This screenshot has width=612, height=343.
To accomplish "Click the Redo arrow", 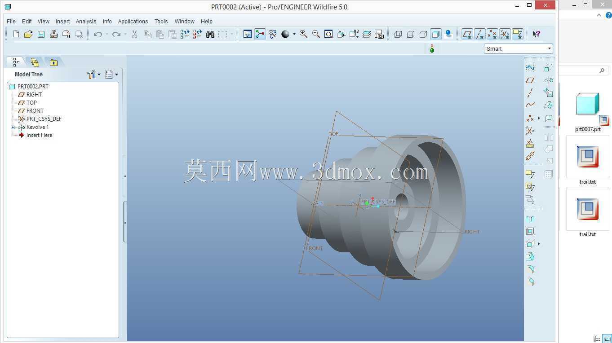I will 116,34.
